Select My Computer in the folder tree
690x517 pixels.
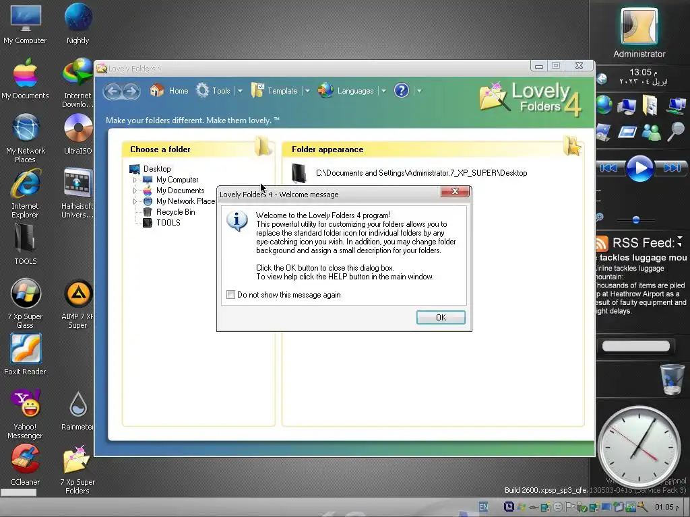[177, 180]
